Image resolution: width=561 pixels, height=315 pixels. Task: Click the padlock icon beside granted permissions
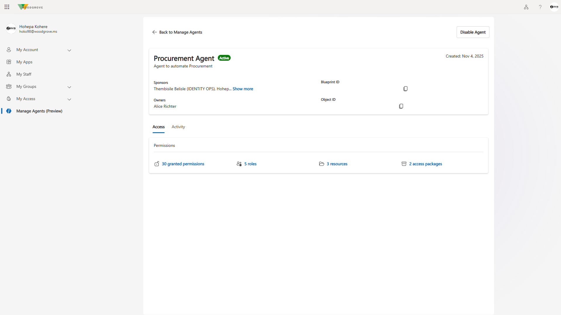pyautogui.click(x=157, y=164)
